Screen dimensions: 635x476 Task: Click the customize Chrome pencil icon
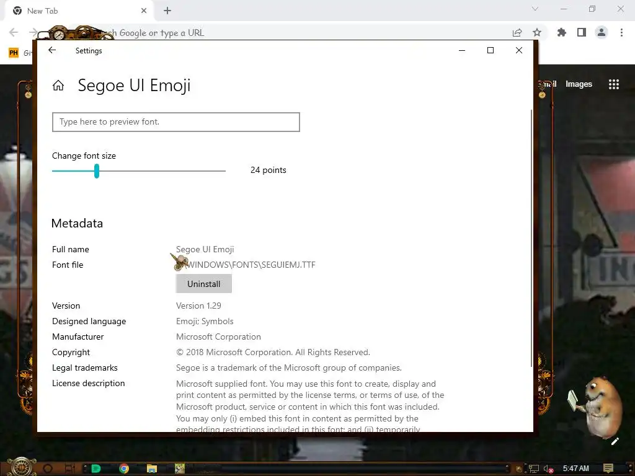coord(615,441)
